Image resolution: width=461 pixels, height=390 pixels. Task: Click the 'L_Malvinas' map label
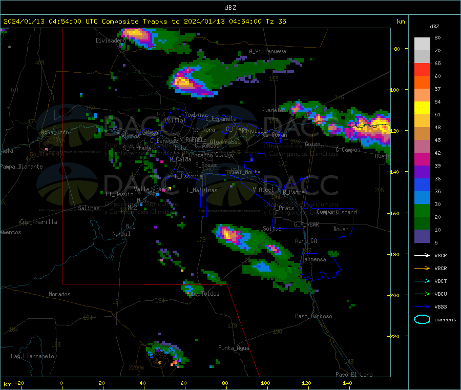pyautogui.click(x=202, y=190)
